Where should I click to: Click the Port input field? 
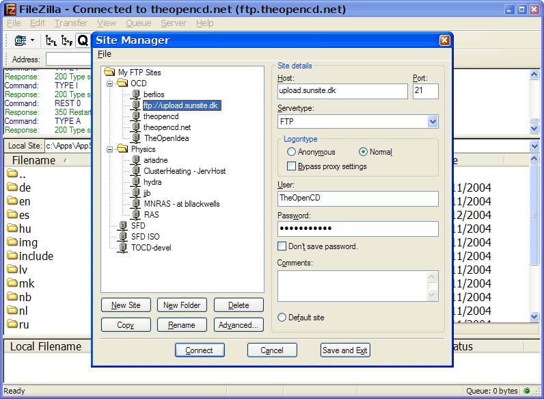tap(426, 91)
